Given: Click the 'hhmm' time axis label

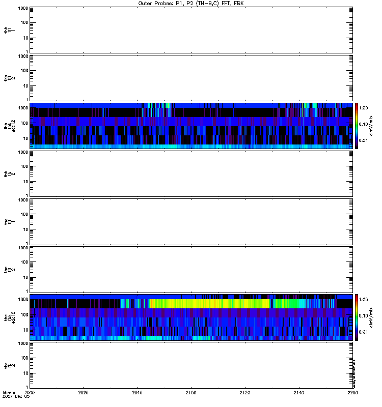Looking at the screenshot, I should coord(9,392).
